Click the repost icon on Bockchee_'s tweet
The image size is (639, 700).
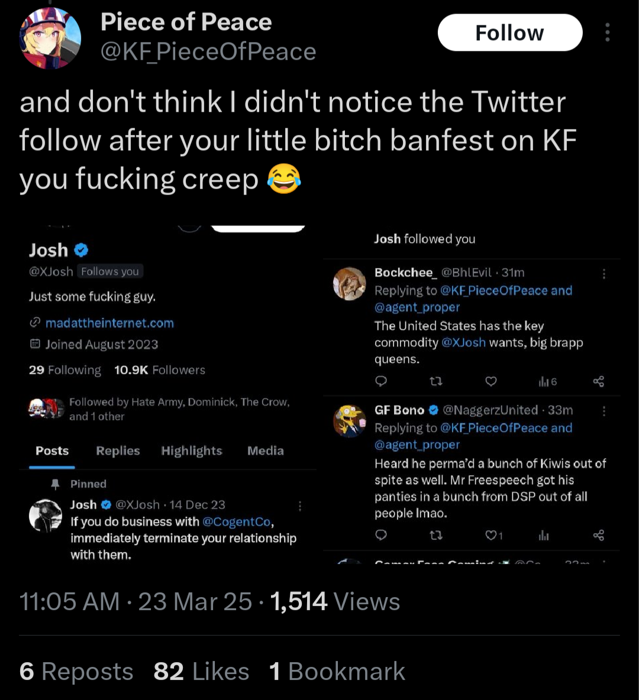[x=436, y=381]
